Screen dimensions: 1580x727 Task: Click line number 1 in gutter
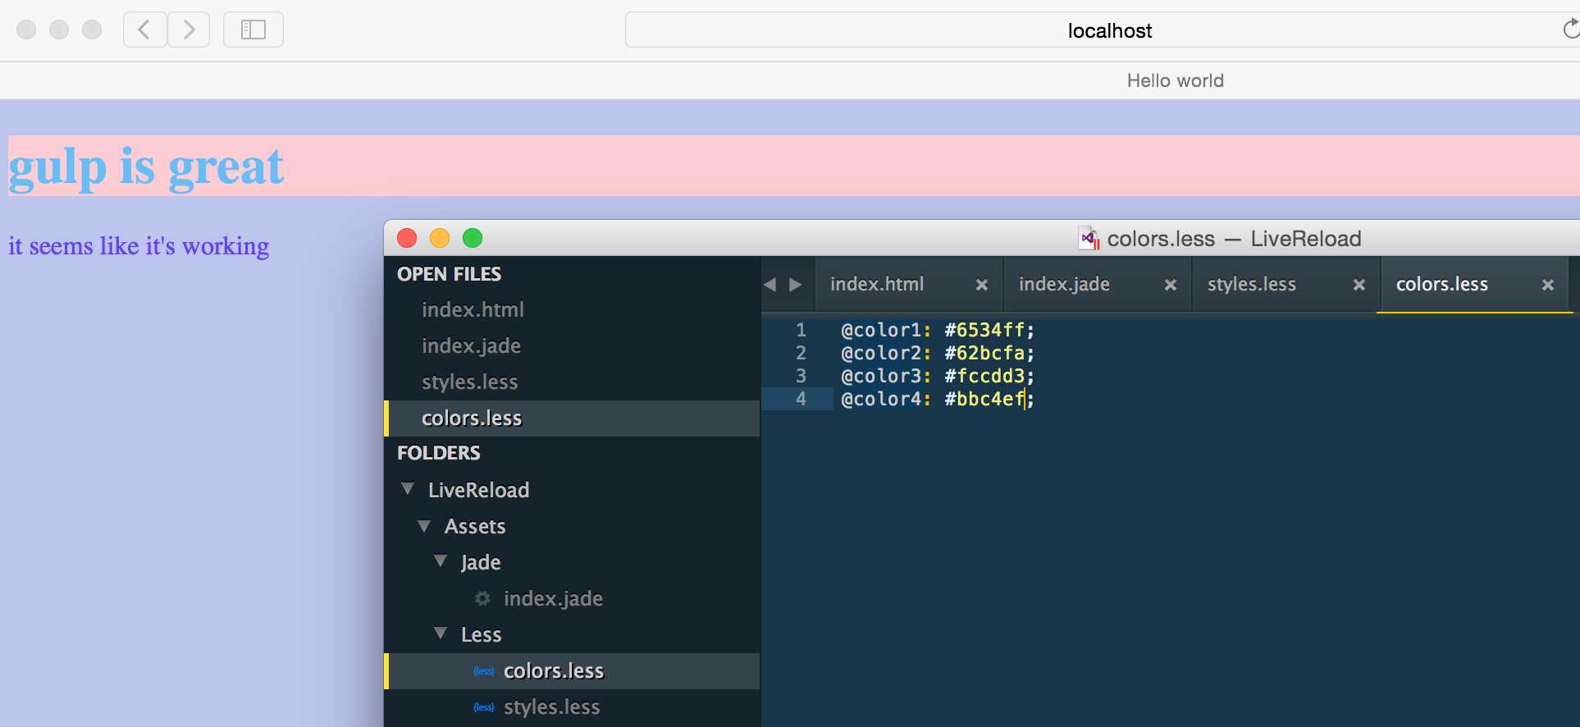tap(801, 330)
